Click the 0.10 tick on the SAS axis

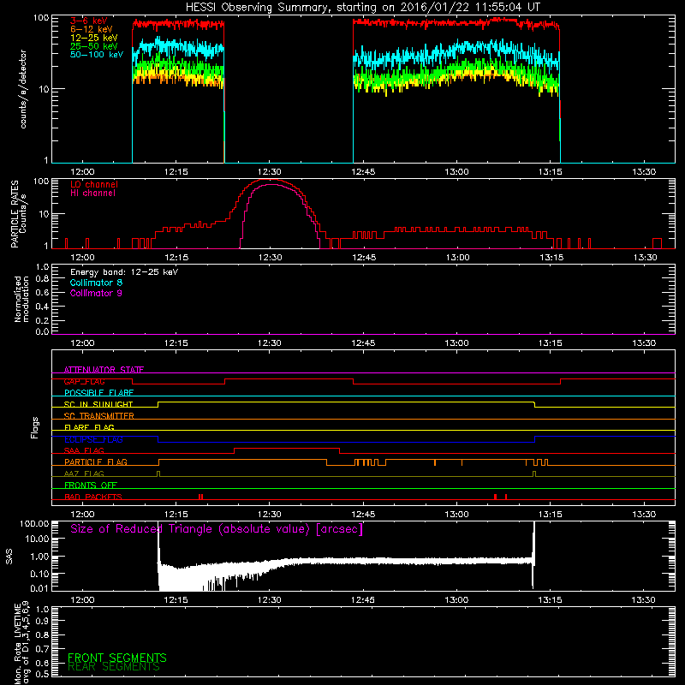coord(39,574)
